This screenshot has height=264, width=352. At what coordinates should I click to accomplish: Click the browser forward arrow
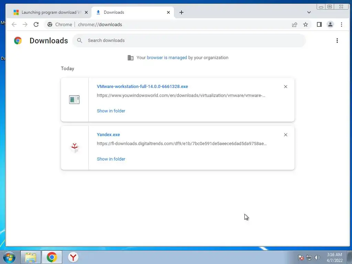pos(25,24)
